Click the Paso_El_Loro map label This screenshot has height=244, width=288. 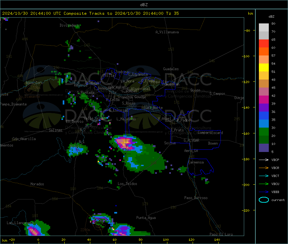[221, 234]
